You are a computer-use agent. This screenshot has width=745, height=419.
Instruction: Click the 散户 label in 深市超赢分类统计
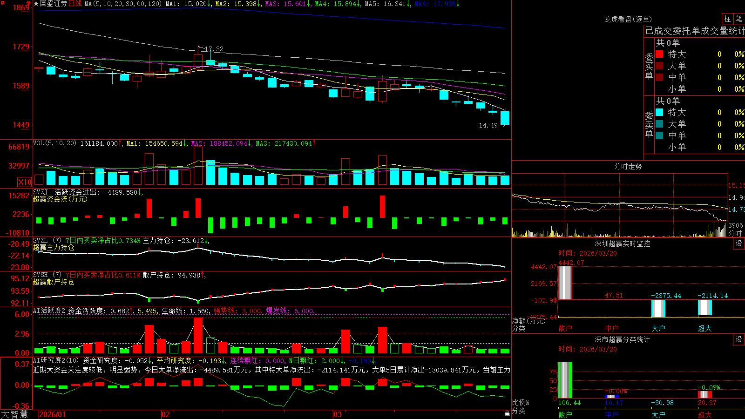click(x=565, y=414)
